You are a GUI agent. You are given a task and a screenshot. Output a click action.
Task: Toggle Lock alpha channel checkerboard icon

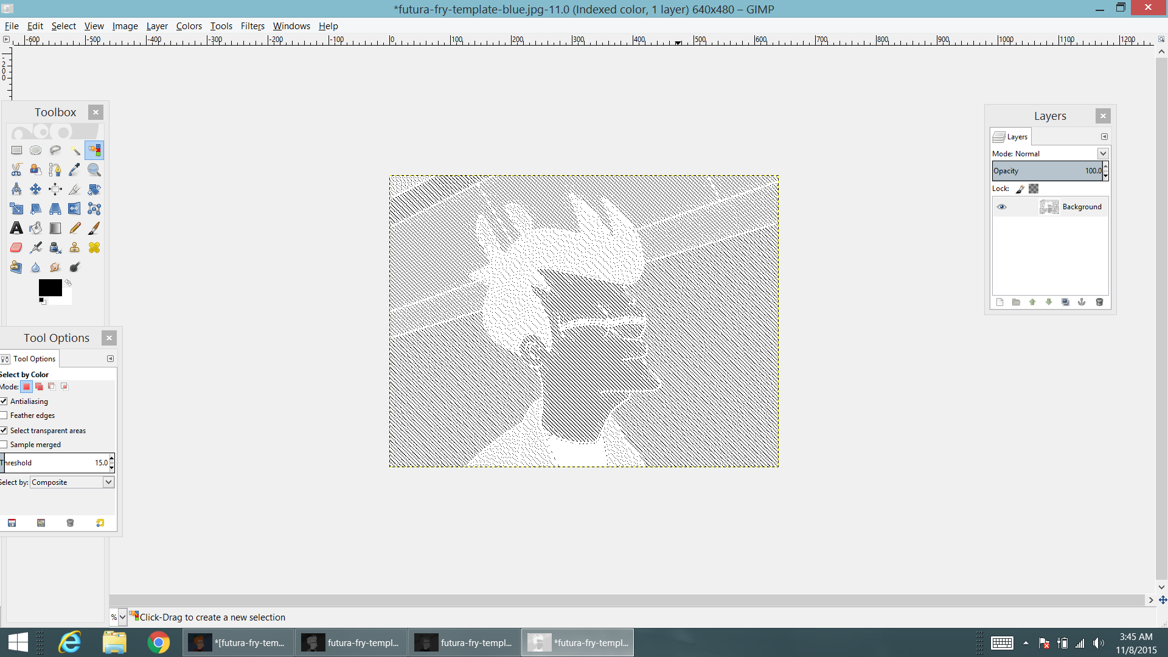[x=1034, y=189]
